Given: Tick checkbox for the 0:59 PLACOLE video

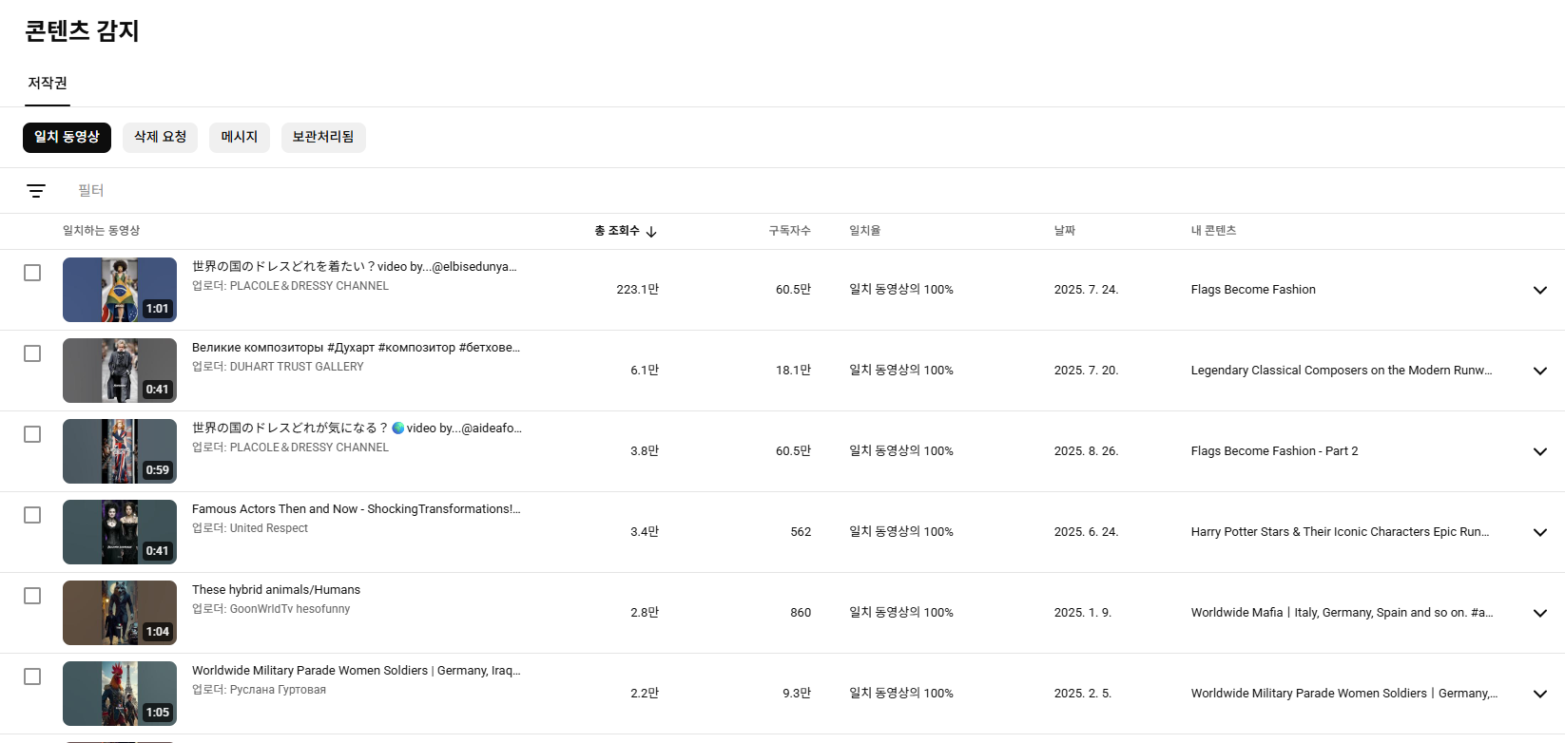Looking at the screenshot, I should click(x=32, y=434).
